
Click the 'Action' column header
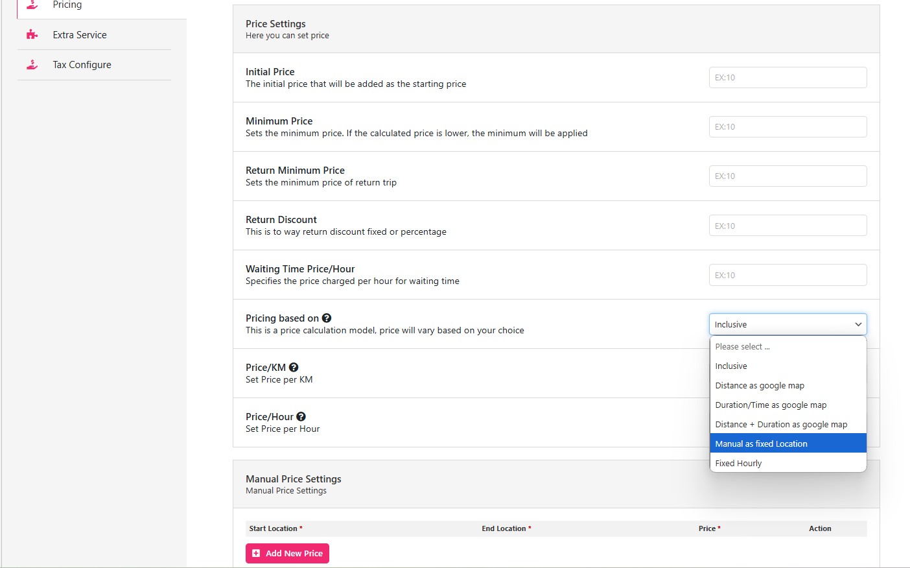point(820,528)
